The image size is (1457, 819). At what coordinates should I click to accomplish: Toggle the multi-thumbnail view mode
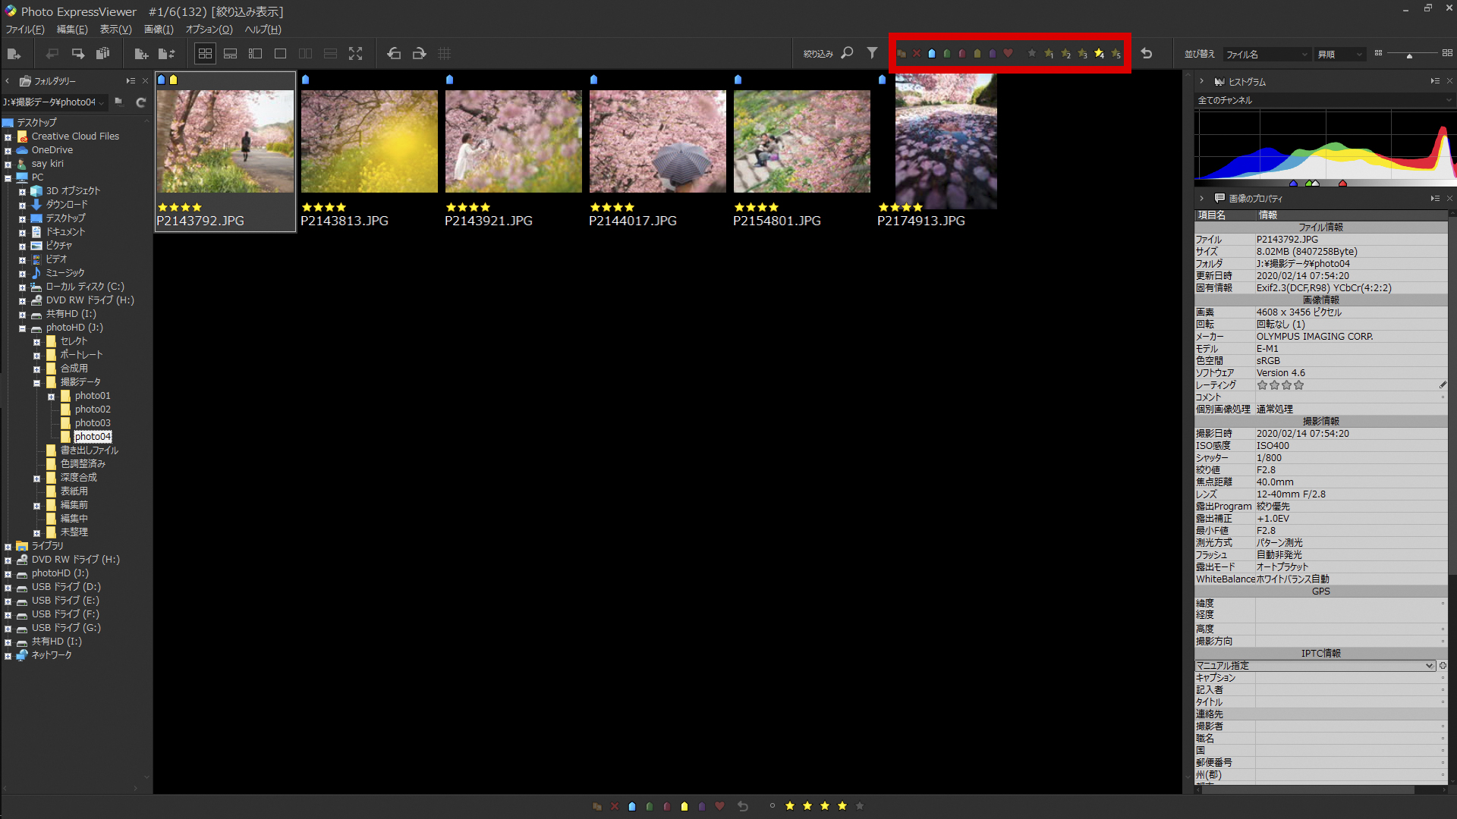205,53
